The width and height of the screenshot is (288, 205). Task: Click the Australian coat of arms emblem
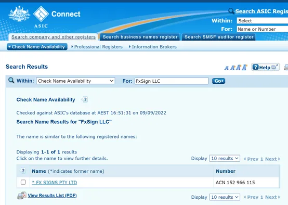pyautogui.click(x=19, y=14)
